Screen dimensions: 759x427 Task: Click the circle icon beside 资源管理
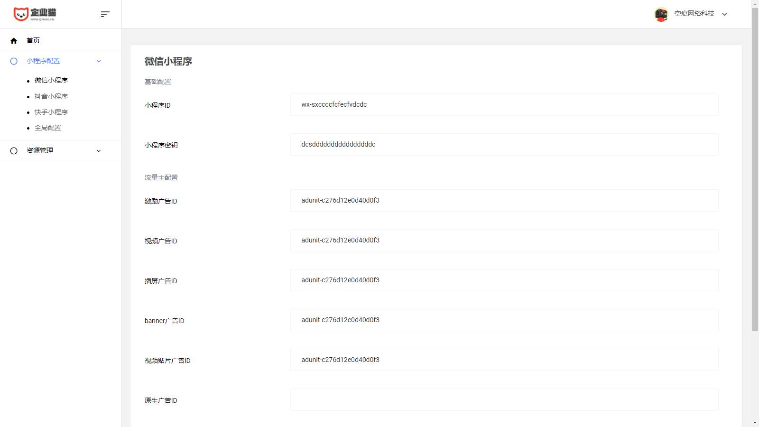coord(14,151)
